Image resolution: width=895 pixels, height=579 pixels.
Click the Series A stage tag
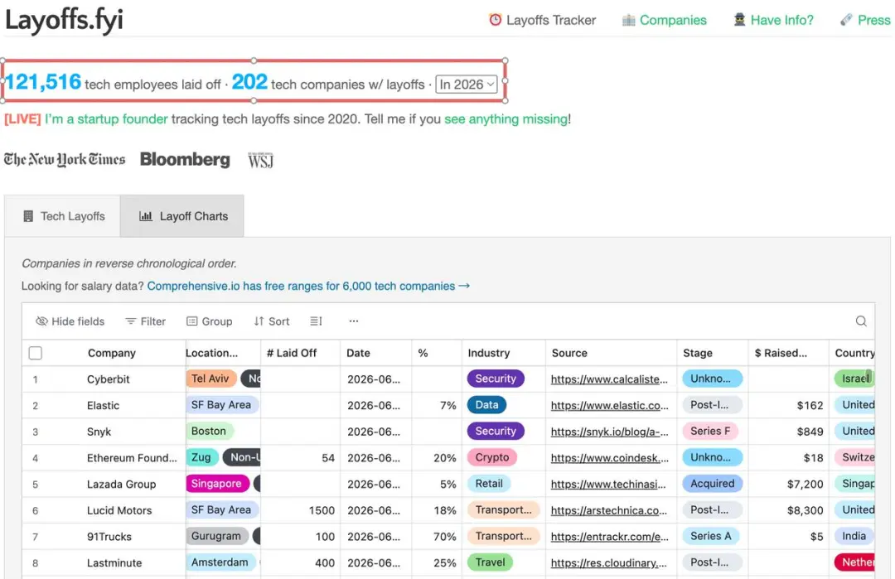(x=711, y=536)
